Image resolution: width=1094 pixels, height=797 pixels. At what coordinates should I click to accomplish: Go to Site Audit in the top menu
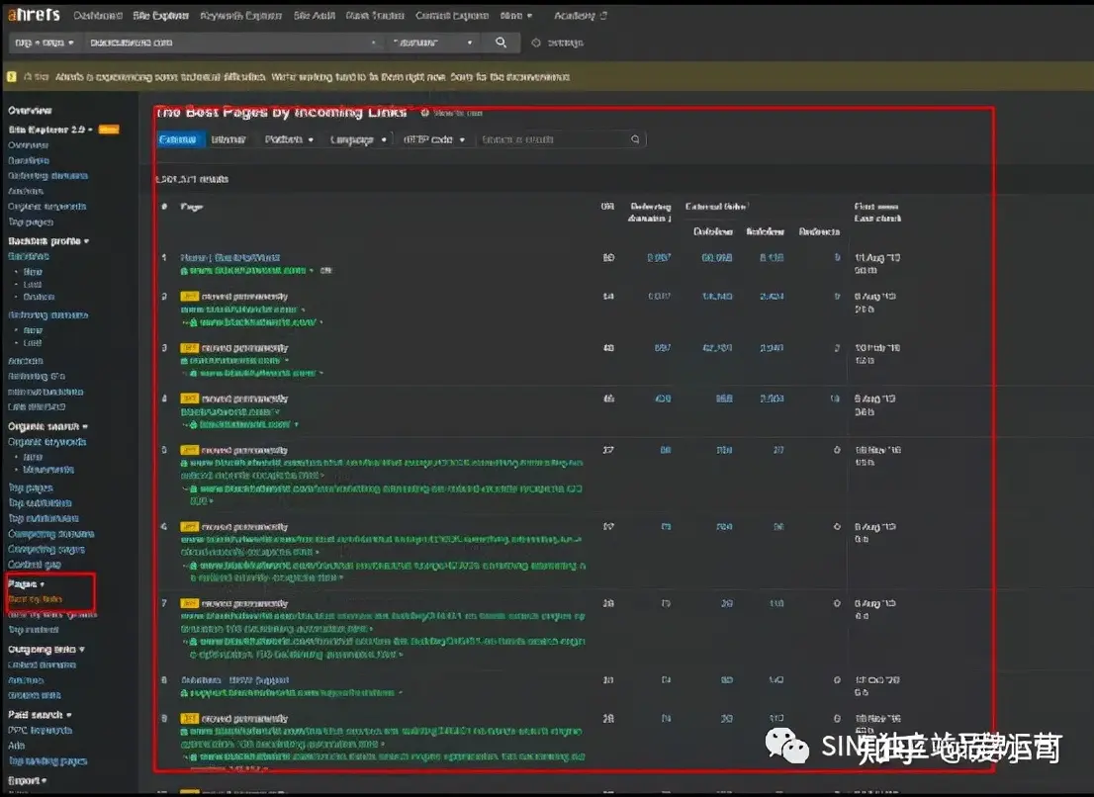316,16
